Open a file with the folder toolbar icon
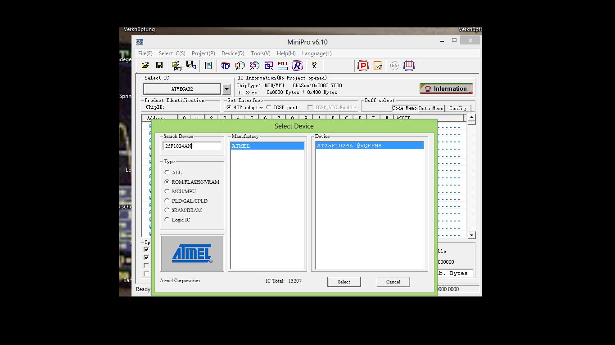The height and width of the screenshot is (345, 615). (145, 66)
